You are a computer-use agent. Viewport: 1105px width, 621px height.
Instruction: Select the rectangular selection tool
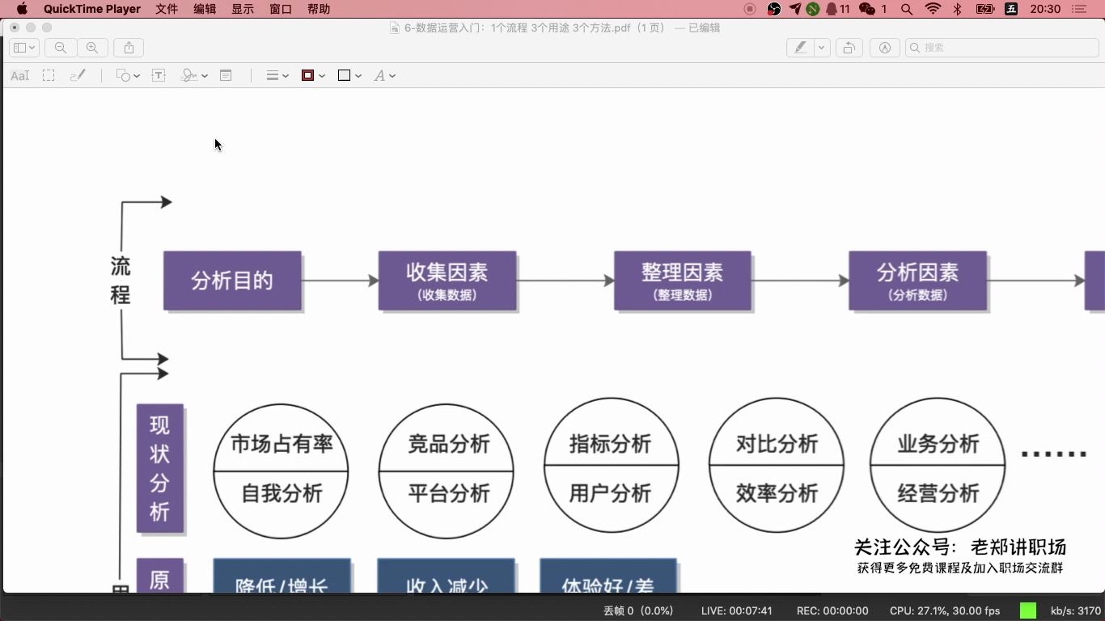[x=49, y=75]
